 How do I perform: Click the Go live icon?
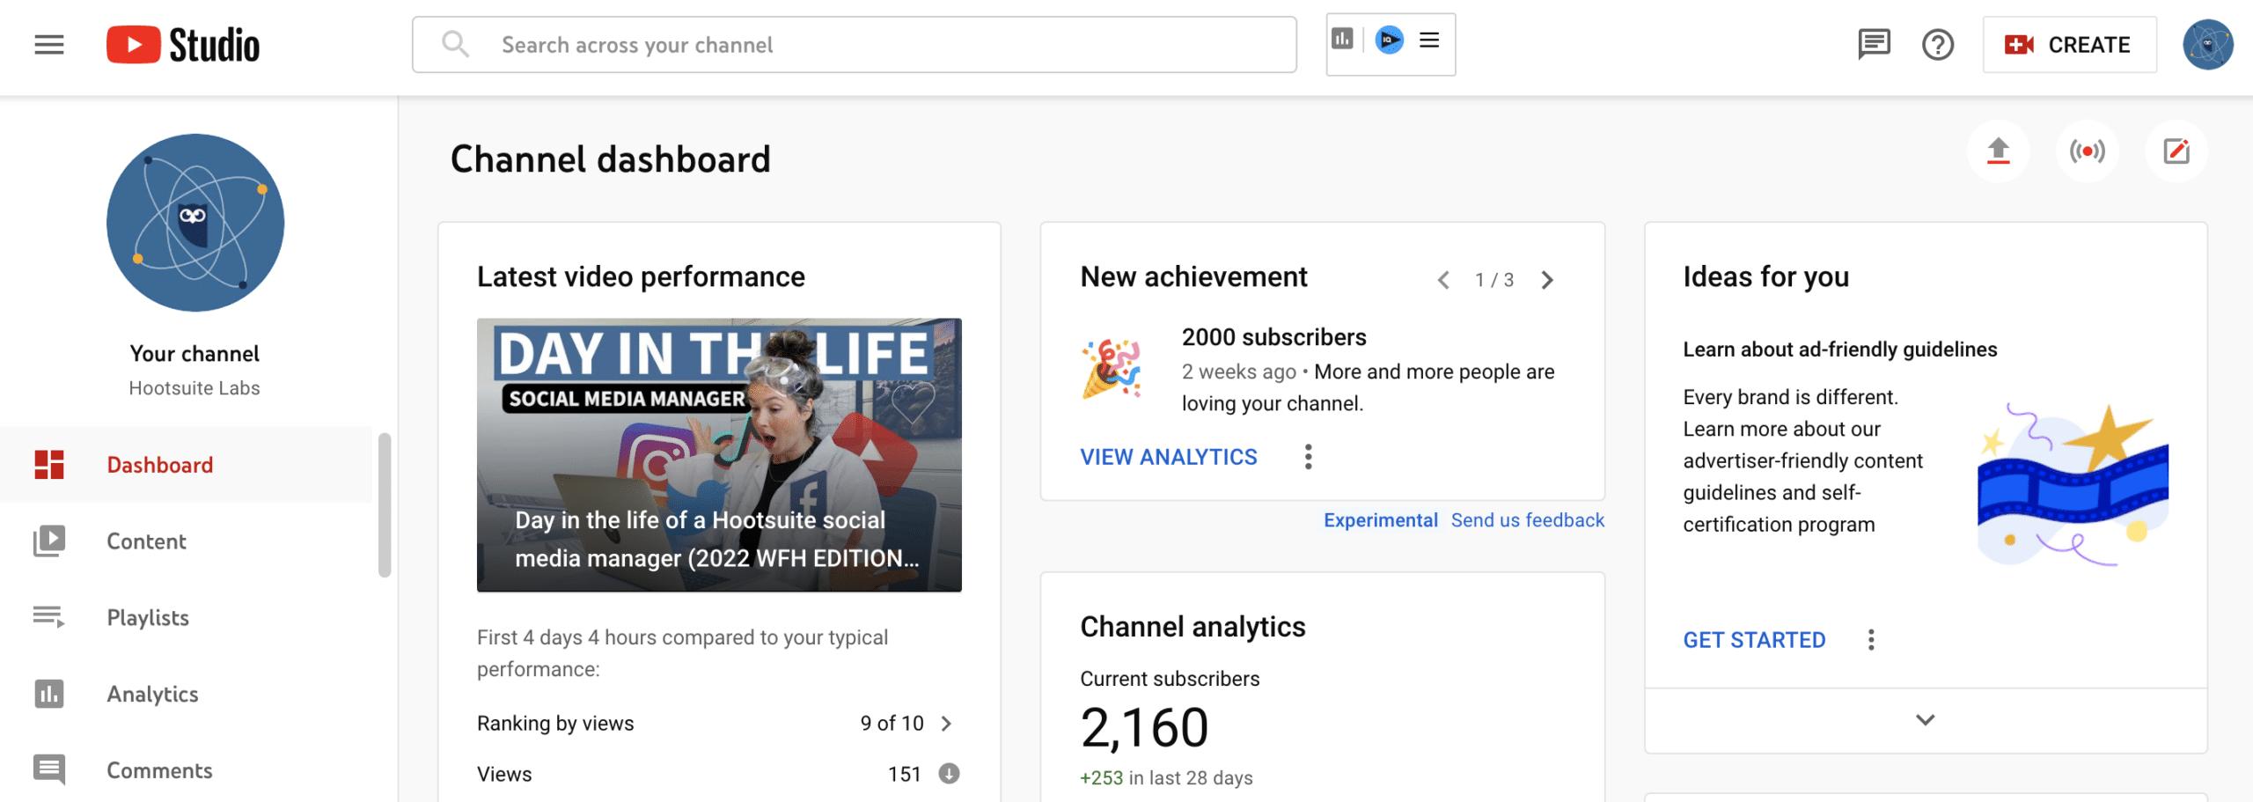coord(2087,151)
